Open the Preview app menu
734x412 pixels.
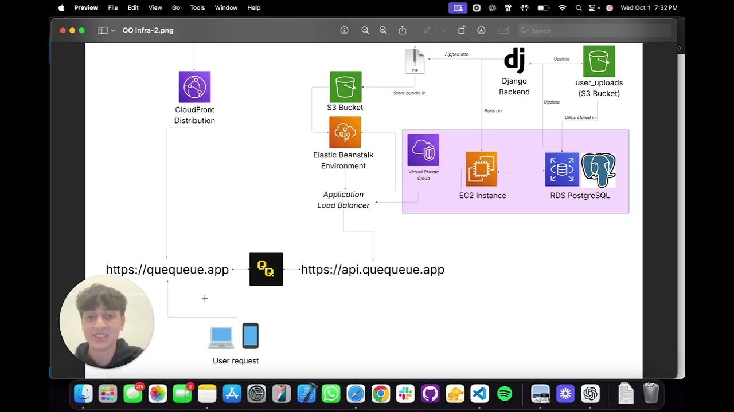(86, 7)
